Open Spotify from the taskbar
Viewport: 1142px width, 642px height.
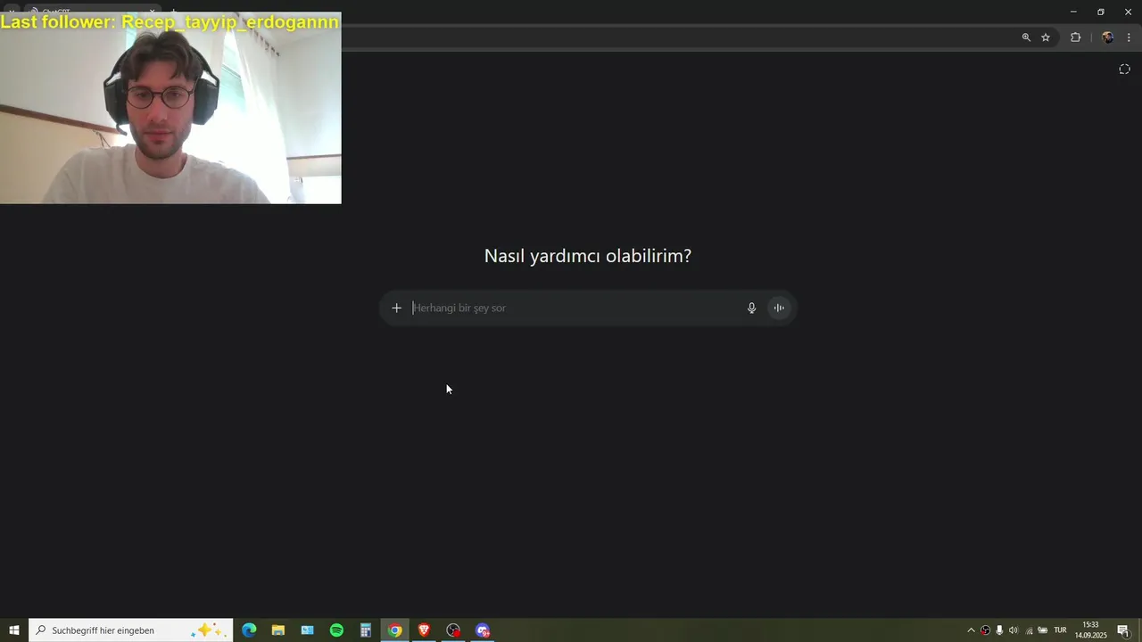(x=336, y=630)
